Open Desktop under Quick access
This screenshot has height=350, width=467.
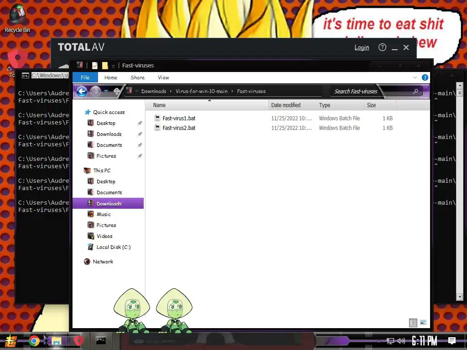pyautogui.click(x=106, y=123)
